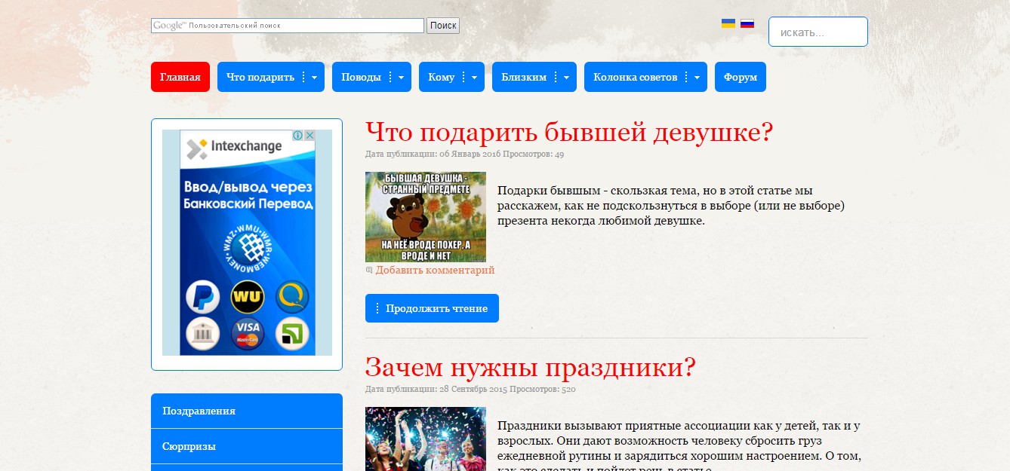Expand the 'Близким' dropdown arrow
Screen dimensions: 1010x471
point(566,78)
